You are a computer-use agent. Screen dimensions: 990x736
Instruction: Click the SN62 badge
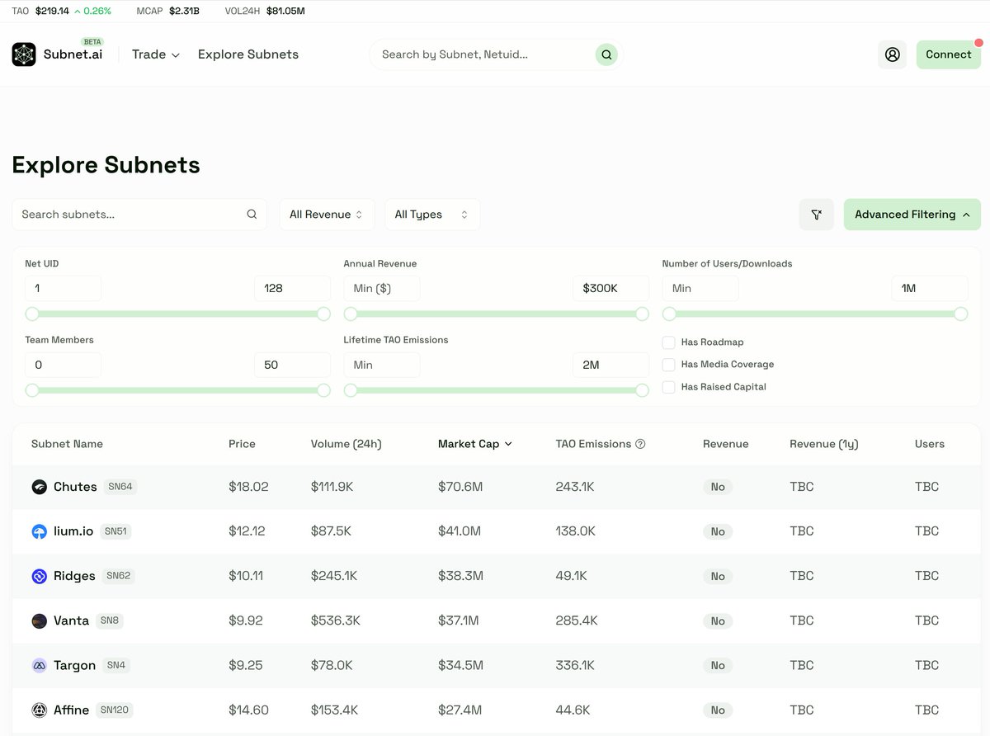coord(118,576)
